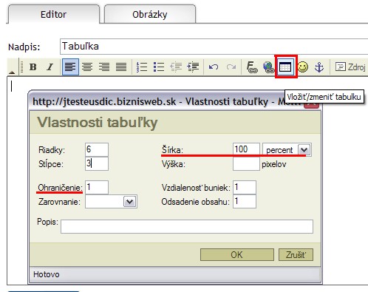Click the undo arrow icon
This screenshot has height=292, width=368.
tap(214, 67)
